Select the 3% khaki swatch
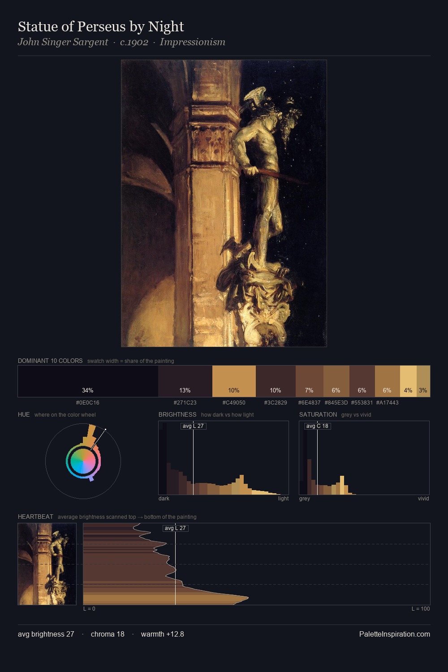This screenshot has height=672, width=448. coord(423,381)
